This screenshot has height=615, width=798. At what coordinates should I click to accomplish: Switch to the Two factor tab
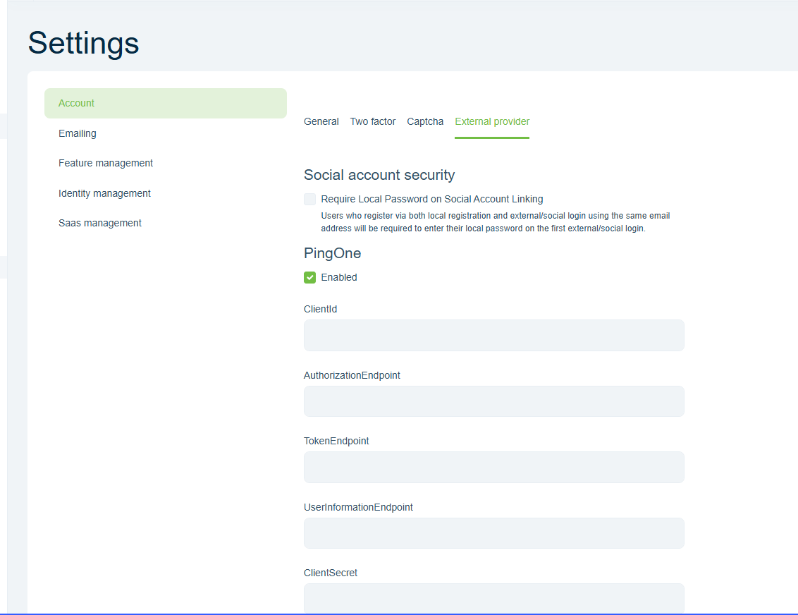coord(372,122)
